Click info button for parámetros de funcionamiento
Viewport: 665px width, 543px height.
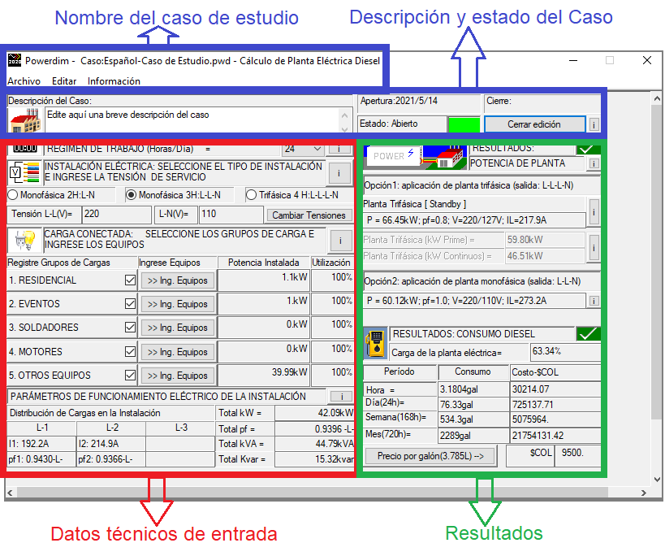(342, 396)
